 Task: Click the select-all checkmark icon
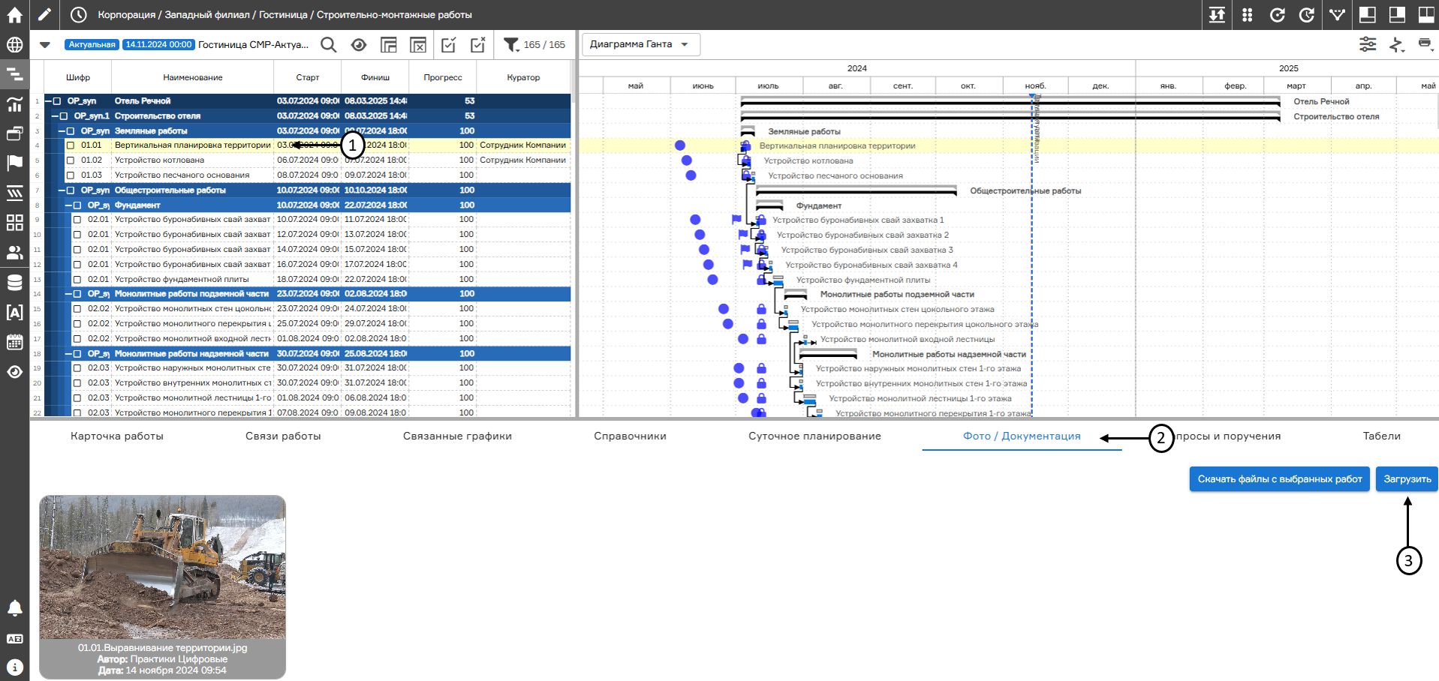(x=448, y=45)
